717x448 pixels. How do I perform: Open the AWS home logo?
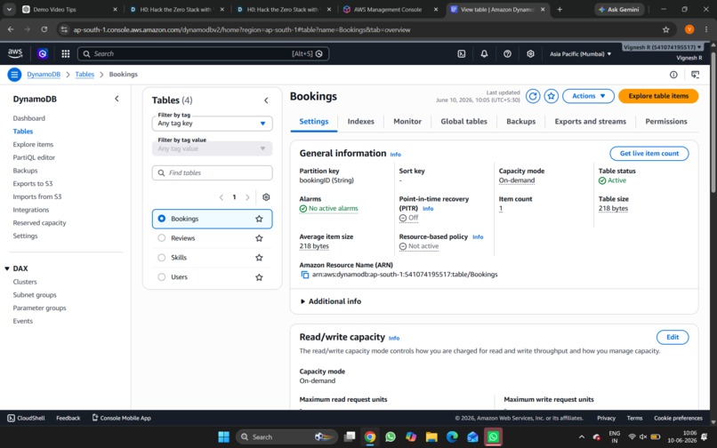pyautogui.click(x=15, y=53)
